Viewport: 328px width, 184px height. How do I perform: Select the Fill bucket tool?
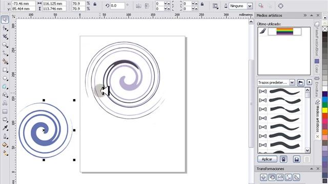(x=5, y=145)
